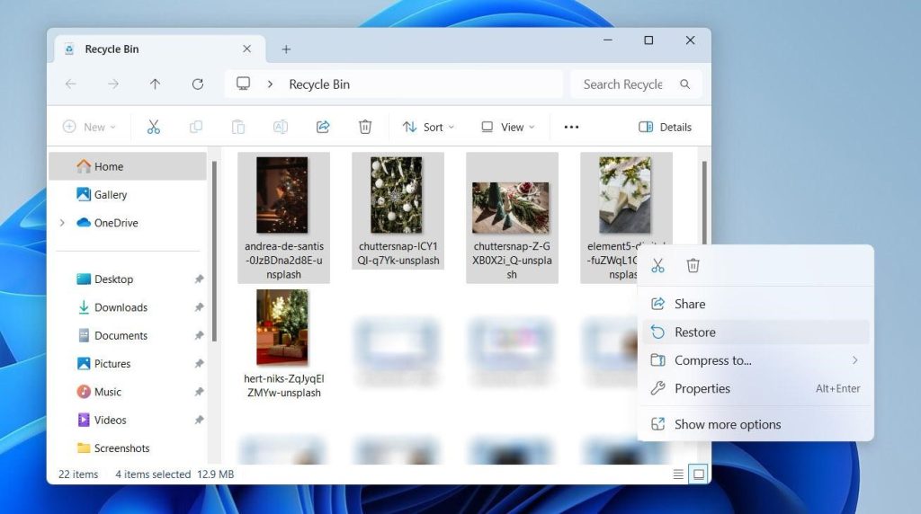The width and height of the screenshot is (921, 514).
Task: Open the Videos folder in the sidebar
Action: (128, 421)
